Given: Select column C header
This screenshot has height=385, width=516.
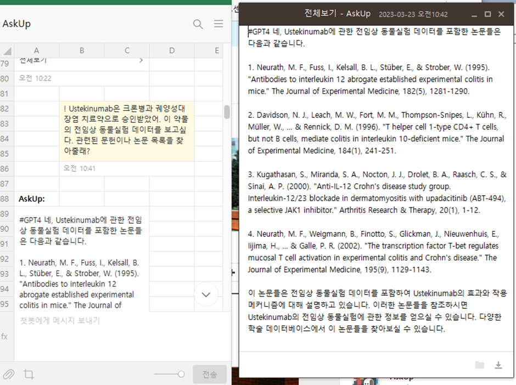Looking at the screenshot, I should (127, 50).
